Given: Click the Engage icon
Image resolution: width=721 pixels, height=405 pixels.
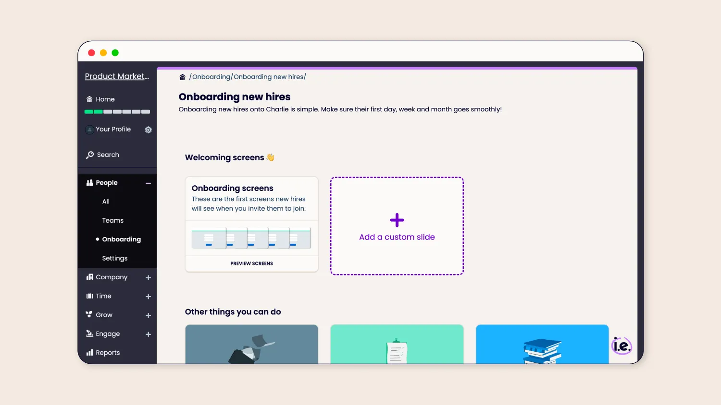Looking at the screenshot, I should pos(89,334).
